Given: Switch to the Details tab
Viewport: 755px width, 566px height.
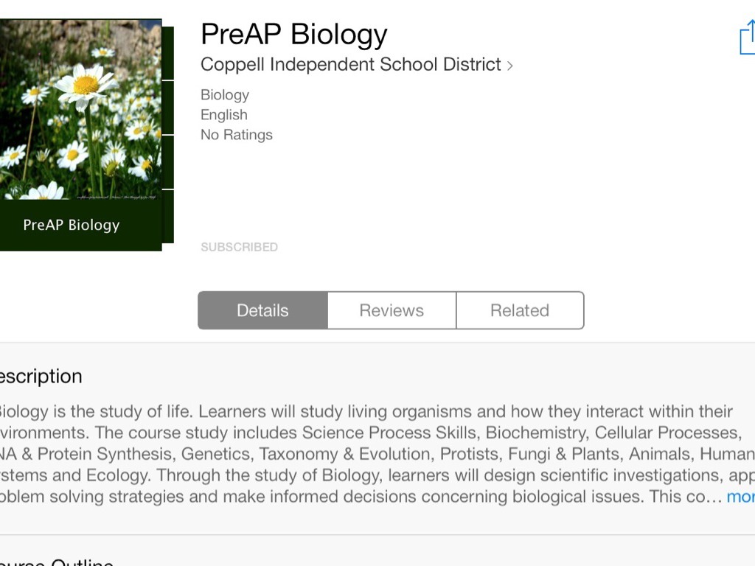Looking at the screenshot, I should (262, 310).
